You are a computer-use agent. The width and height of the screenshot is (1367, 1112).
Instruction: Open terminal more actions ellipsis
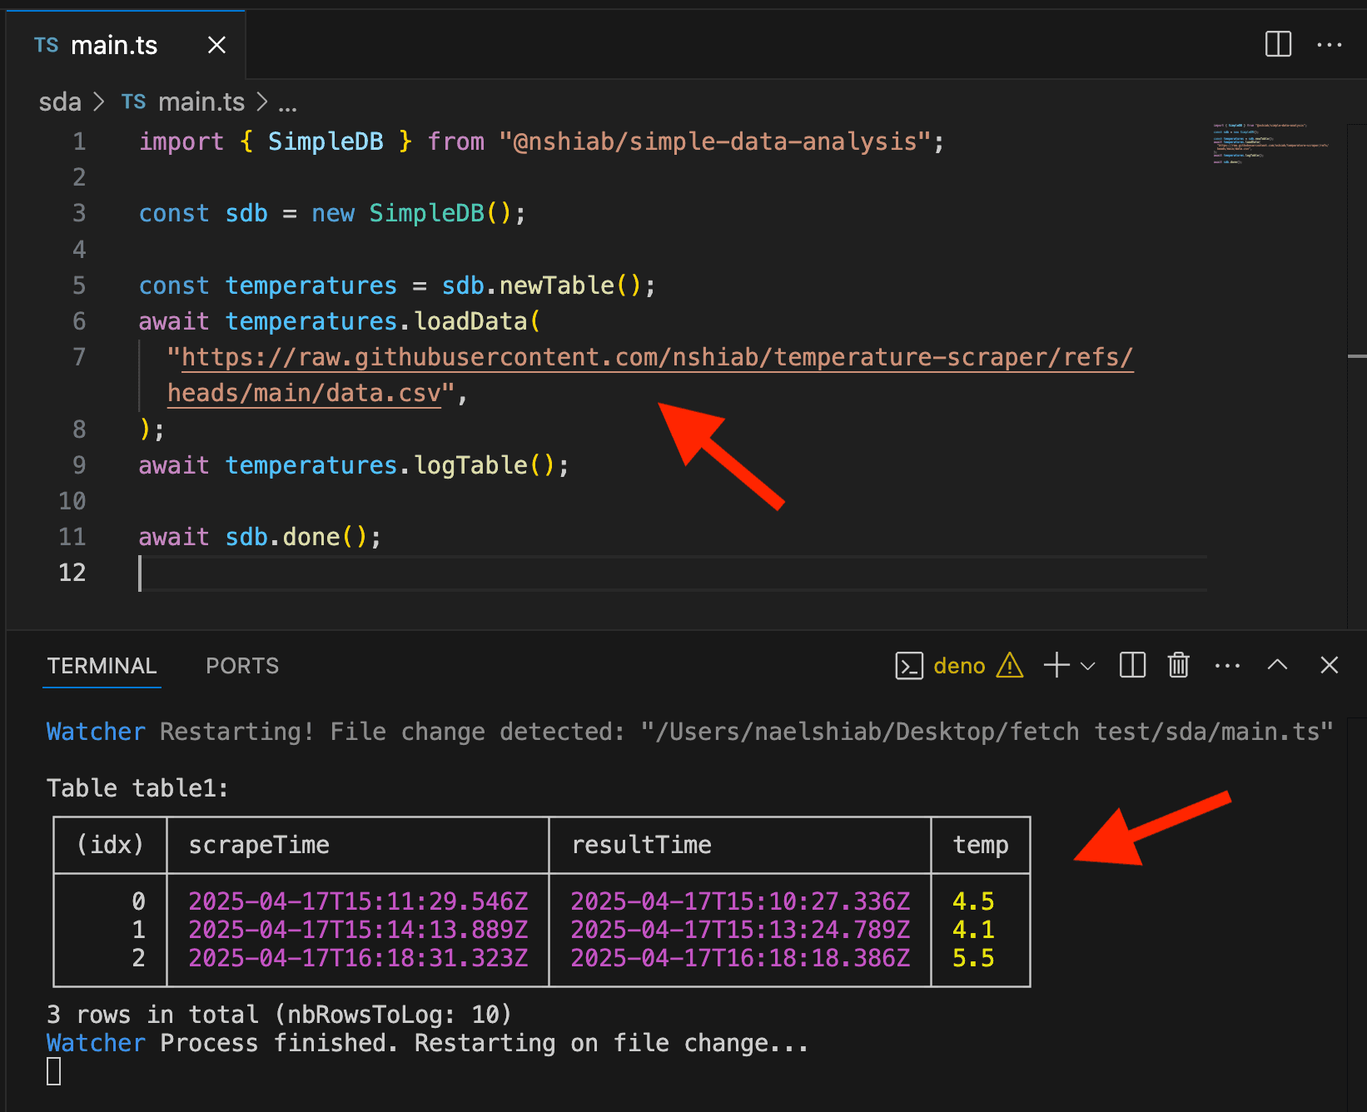pos(1227,665)
